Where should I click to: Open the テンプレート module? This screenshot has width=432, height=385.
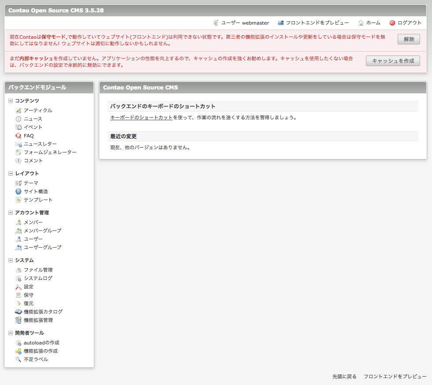click(x=38, y=200)
